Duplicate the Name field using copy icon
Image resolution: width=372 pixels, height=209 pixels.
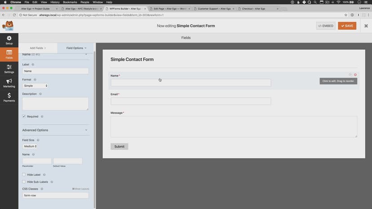(x=350, y=74)
